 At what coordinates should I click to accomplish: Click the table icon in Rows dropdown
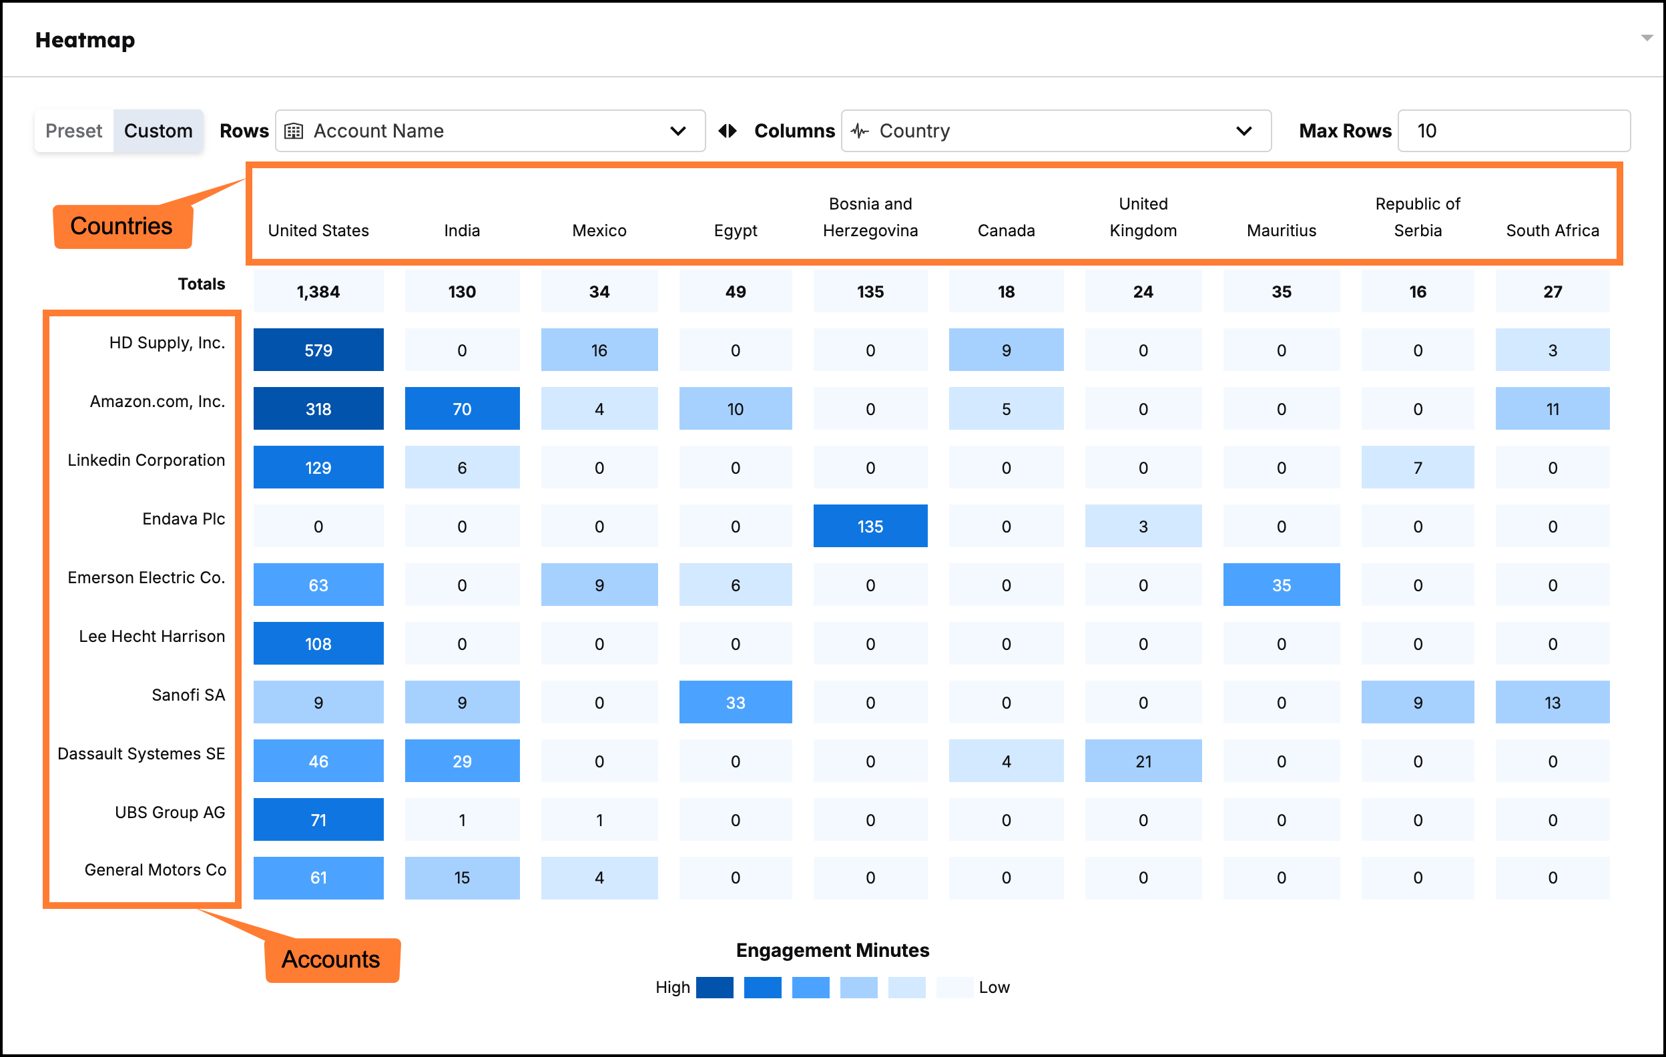click(294, 131)
